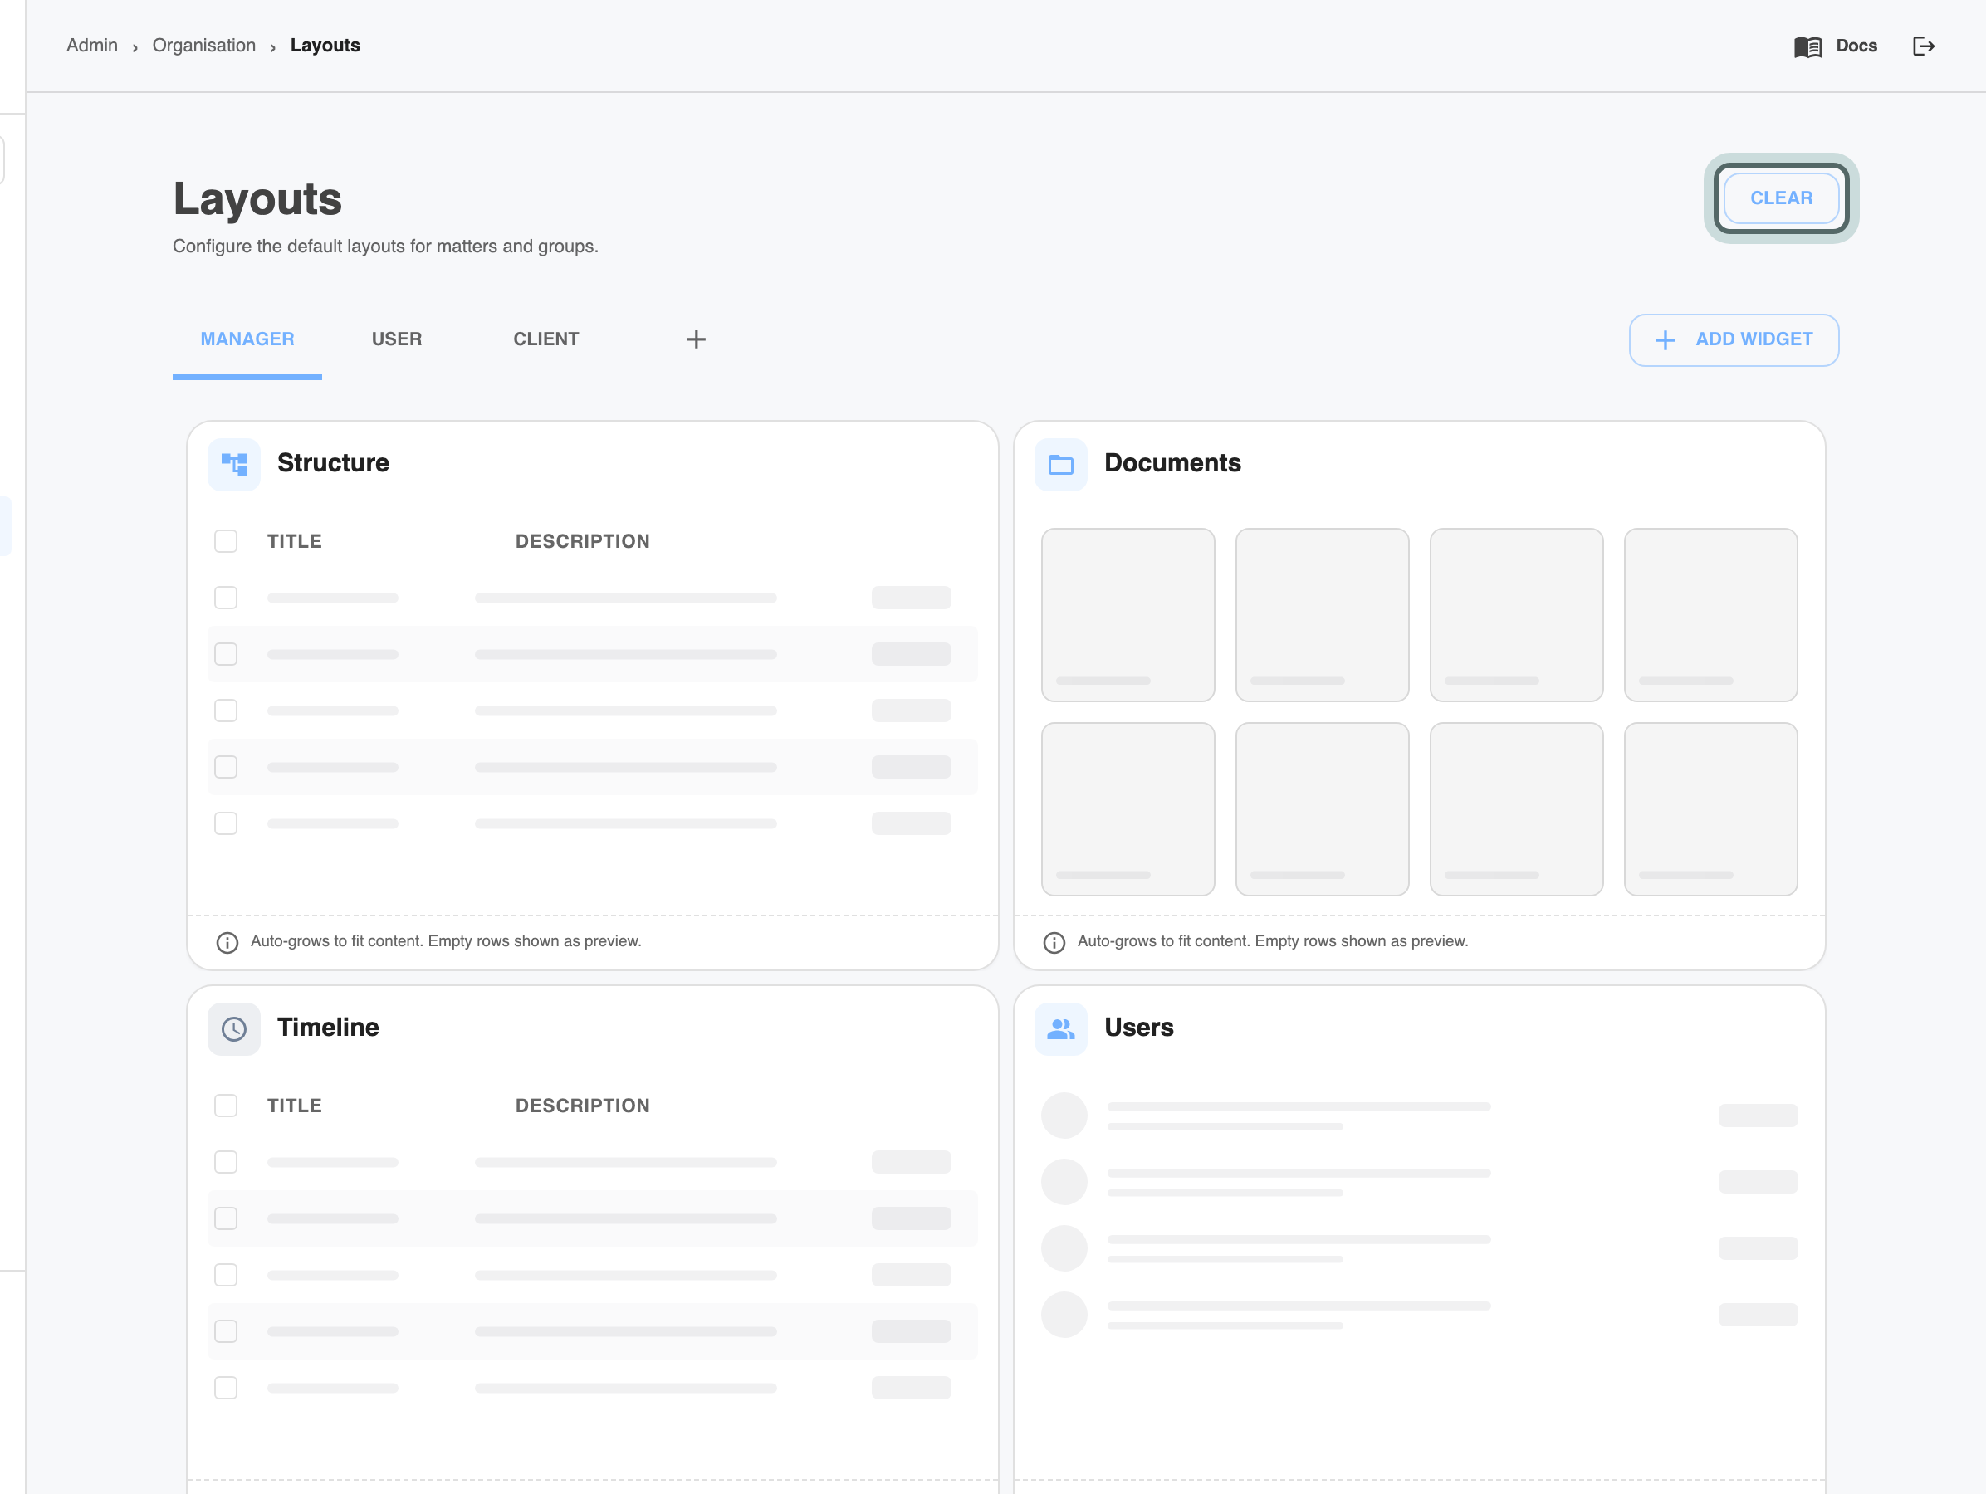Image resolution: width=1986 pixels, height=1494 pixels.
Task: Check the second row checkbox in Structure
Action: coord(225,654)
